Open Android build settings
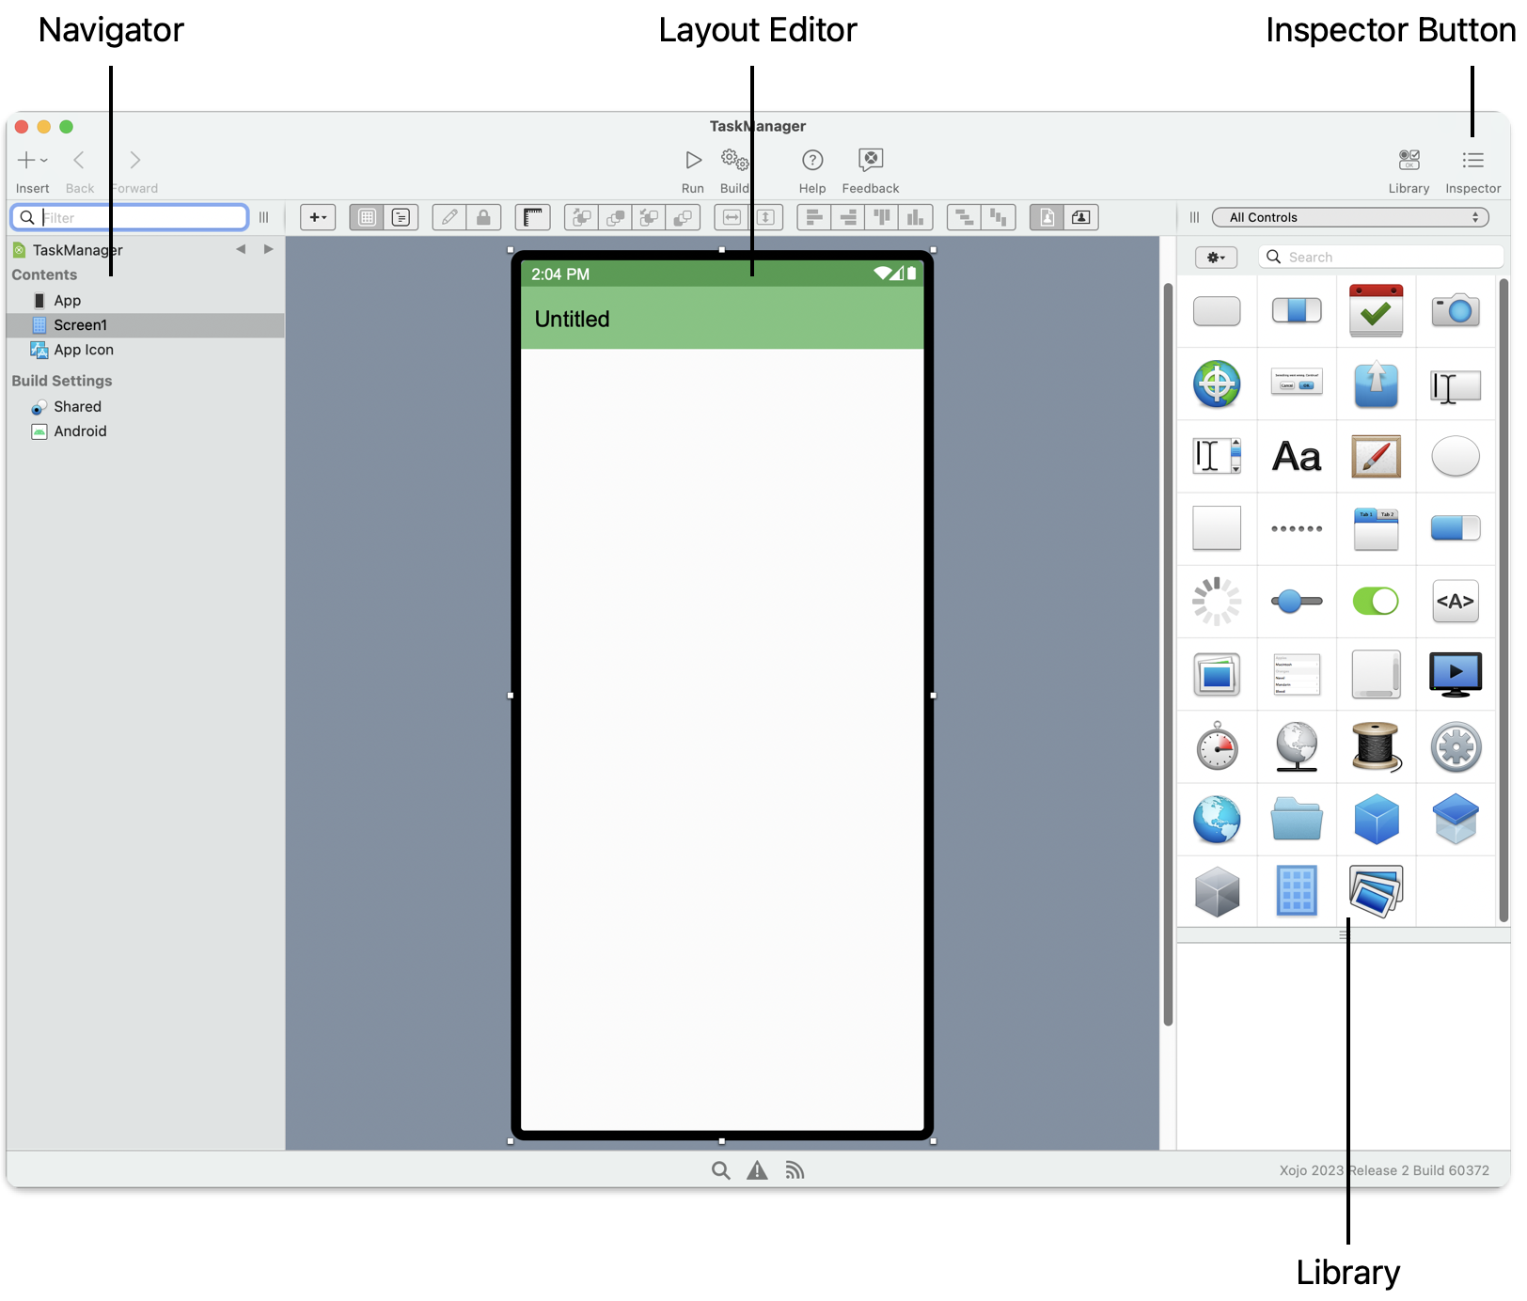The image size is (1527, 1301). click(x=80, y=431)
